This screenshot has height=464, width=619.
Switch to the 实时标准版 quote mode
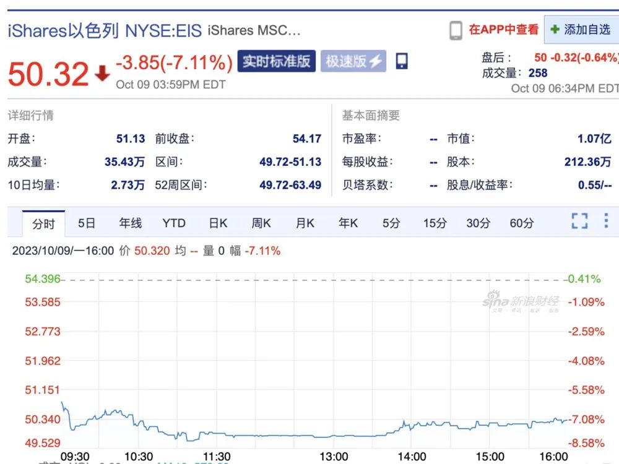(276, 61)
